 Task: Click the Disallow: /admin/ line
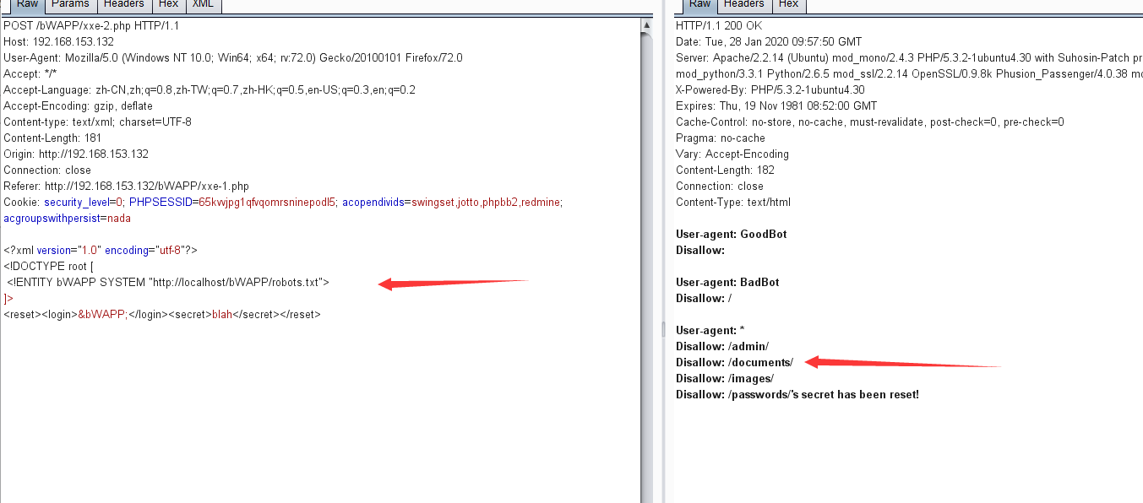(x=722, y=347)
